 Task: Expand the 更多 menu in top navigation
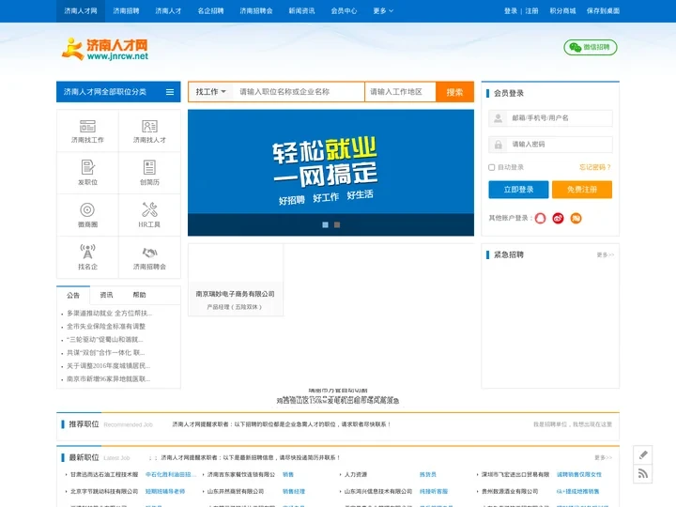tap(383, 10)
